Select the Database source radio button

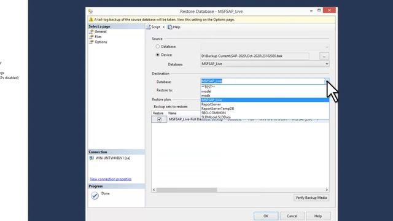(x=158, y=47)
